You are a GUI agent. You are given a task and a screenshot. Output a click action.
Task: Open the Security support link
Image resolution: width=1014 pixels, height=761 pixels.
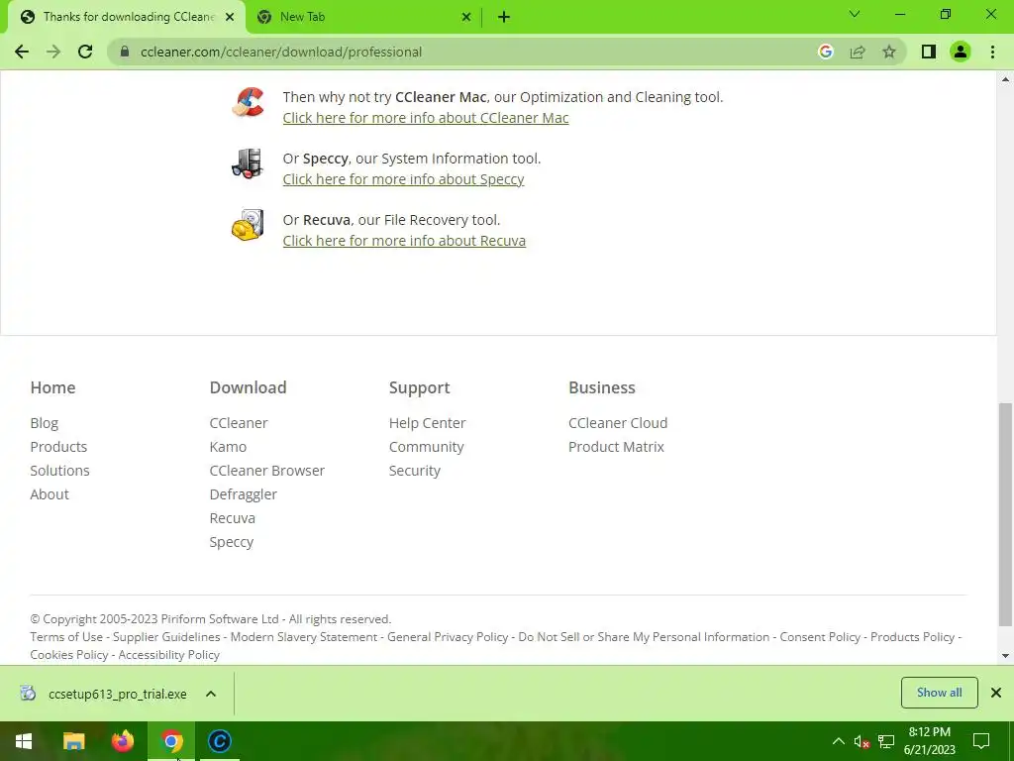pyautogui.click(x=415, y=471)
